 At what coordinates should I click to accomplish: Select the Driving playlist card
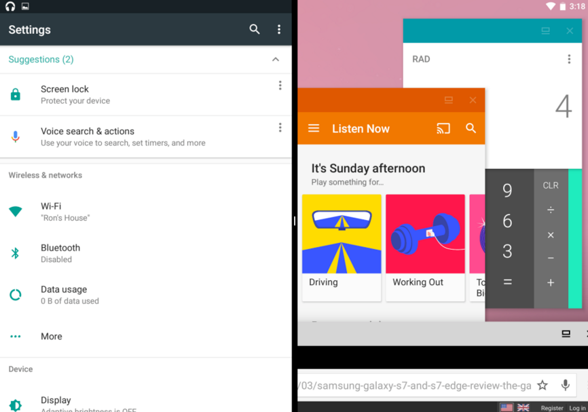[342, 248]
